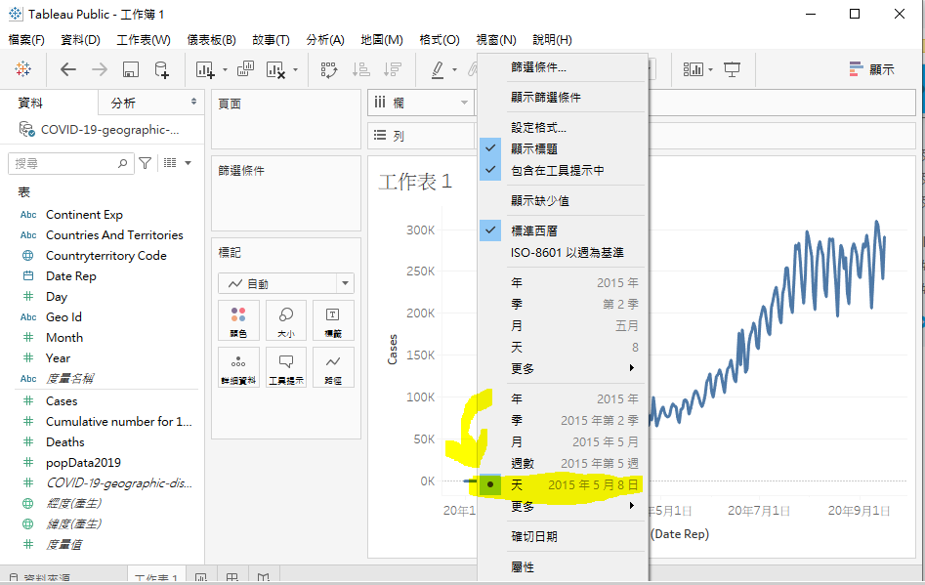Image resolution: width=925 pixels, height=585 pixels.
Task: Undo with the back arrow icon
Action: pos(67,69)
